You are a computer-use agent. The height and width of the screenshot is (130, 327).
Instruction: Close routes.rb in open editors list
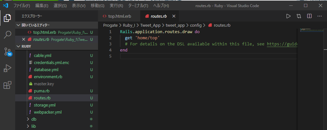(24, 39)
